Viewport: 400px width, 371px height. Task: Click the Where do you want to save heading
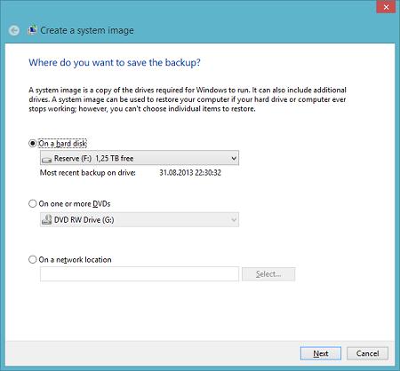(x=115, y=63)
